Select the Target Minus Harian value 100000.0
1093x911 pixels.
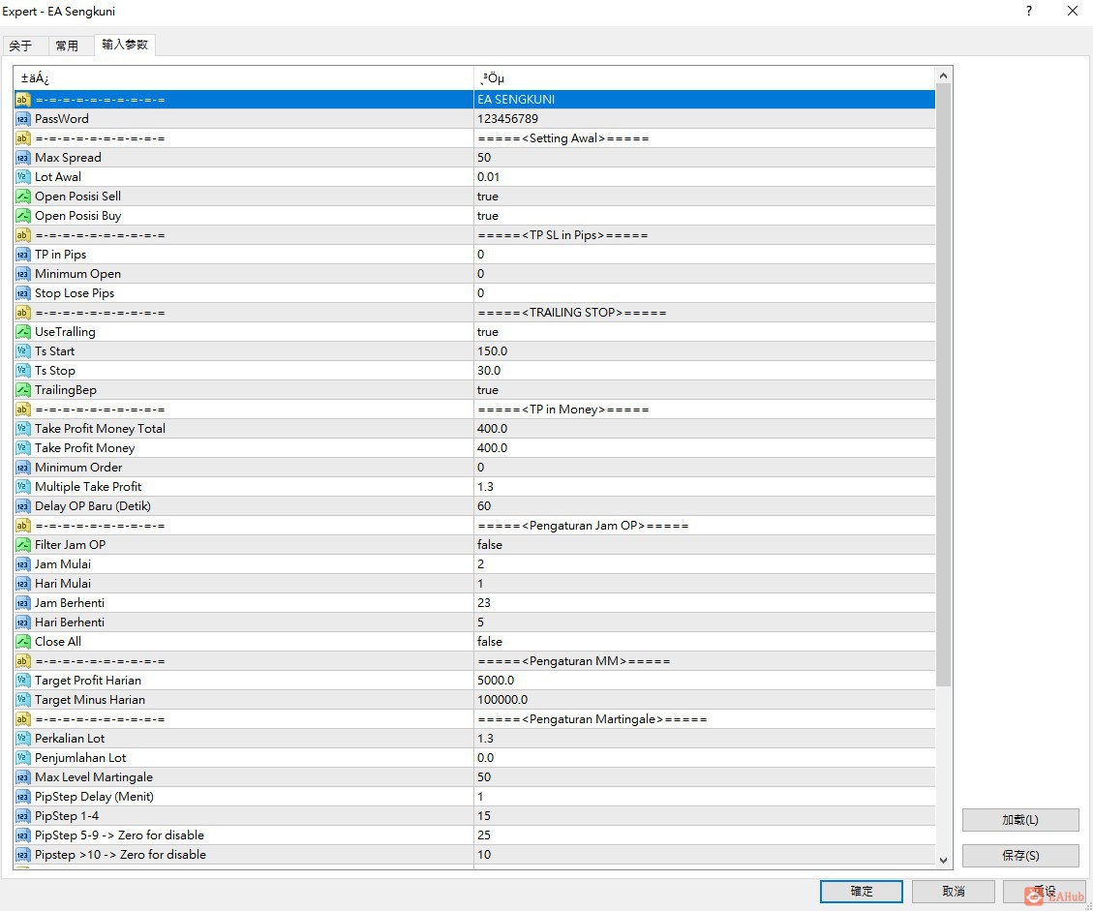(502, 700)
